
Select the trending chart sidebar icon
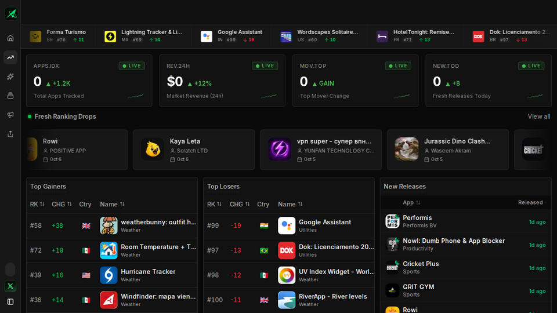tap(10, 57)
